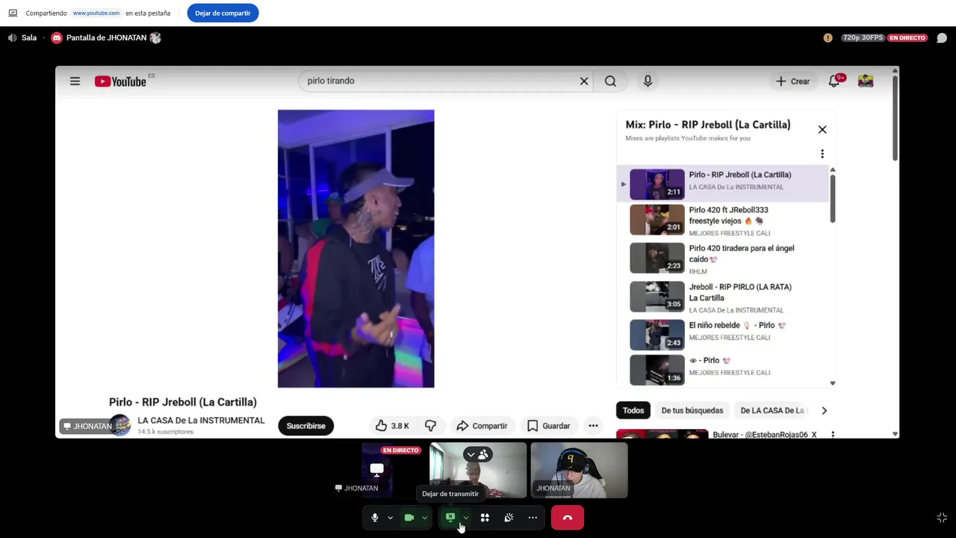This screenshot has width=956, height=538.
Task: Open YouTube notifications bell
Action: [834, 81]
